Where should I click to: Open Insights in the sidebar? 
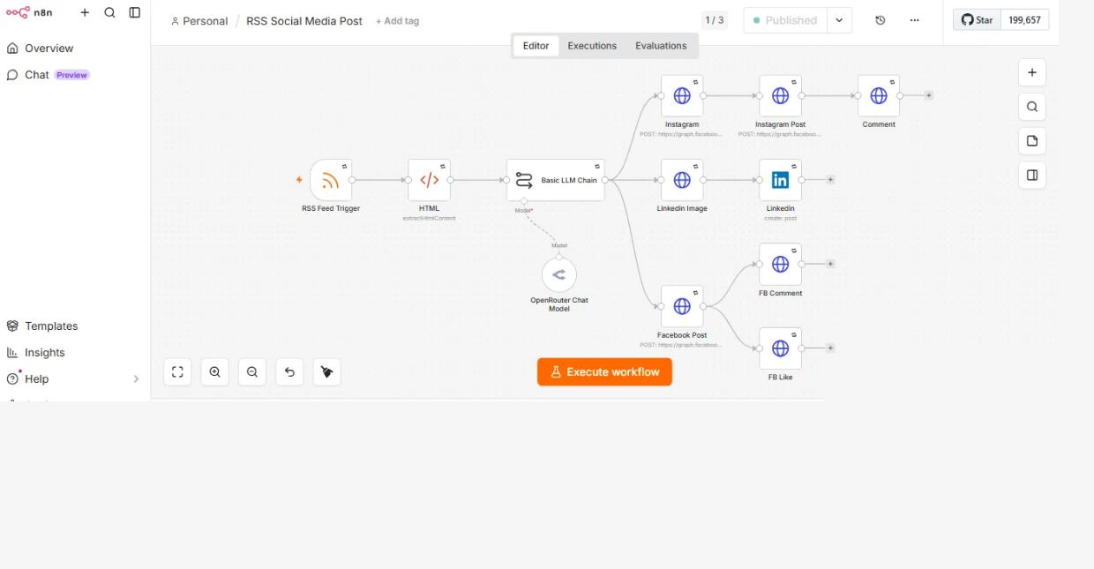[x=74, y=352]
